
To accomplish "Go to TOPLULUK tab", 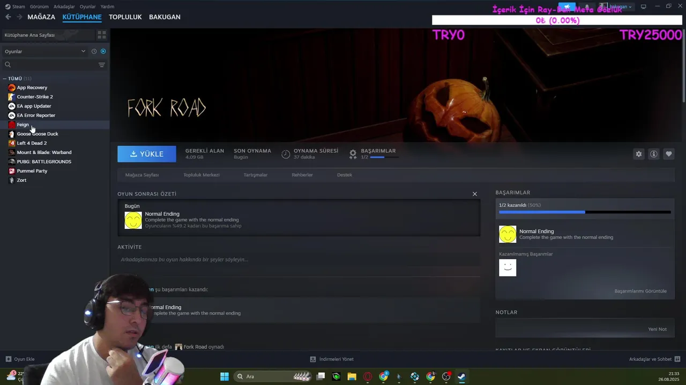I will click(125, 17).
